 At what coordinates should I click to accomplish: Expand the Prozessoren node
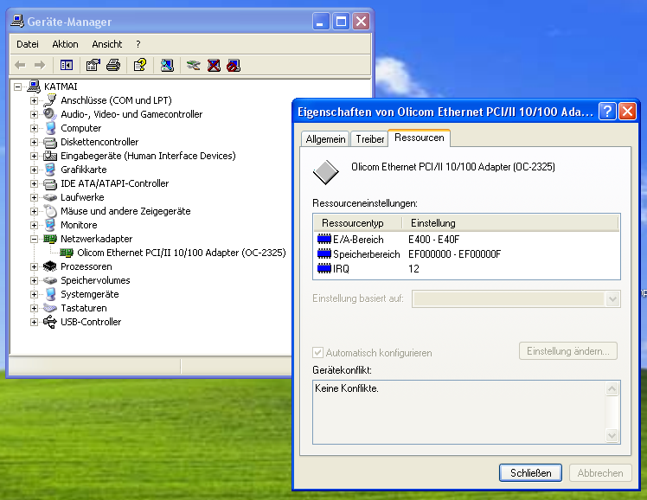[x=35, y=267]
